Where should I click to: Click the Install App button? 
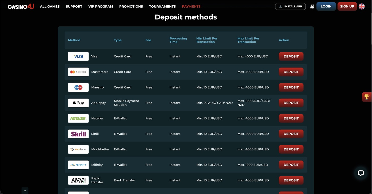point(290,6)
